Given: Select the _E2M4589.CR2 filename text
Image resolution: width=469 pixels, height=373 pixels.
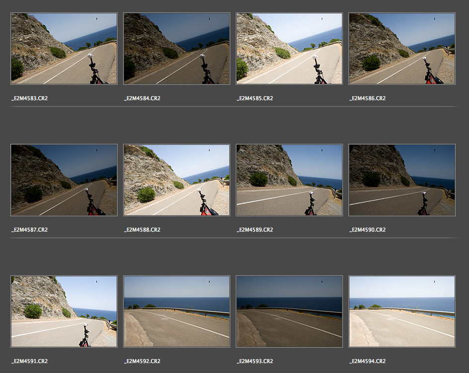Looking at the screenshot, I should tap(255, 230).
